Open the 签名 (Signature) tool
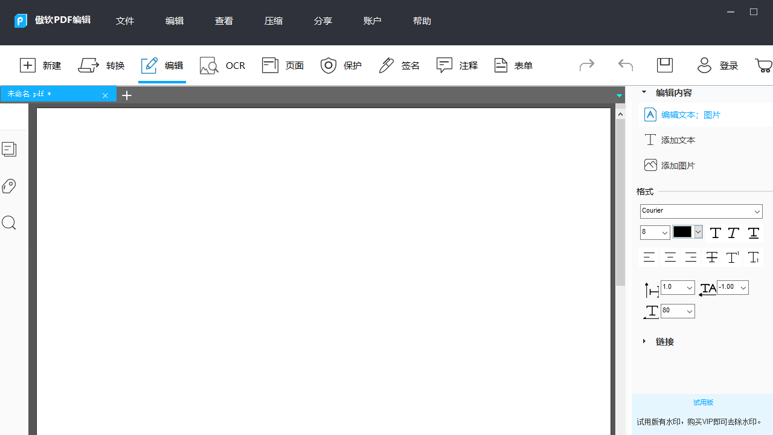The image size is (773, 435). click(399, 65)
